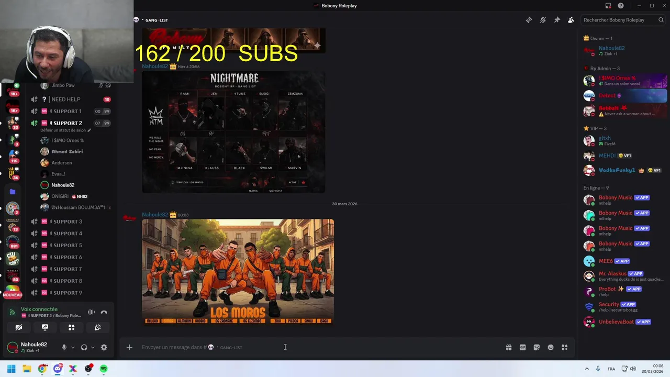Show hidden system tray icons
The width and height of the screenshot is (670, 377).
pyautogui.click(x=587, y=369)
